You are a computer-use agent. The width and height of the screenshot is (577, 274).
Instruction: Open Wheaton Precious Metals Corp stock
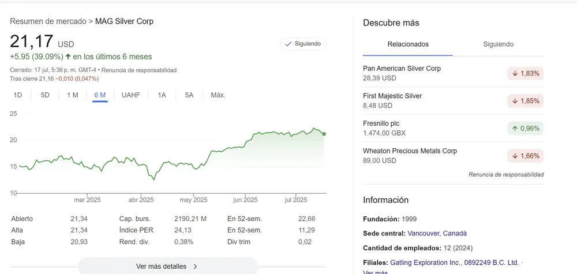(x=453, y=156)
